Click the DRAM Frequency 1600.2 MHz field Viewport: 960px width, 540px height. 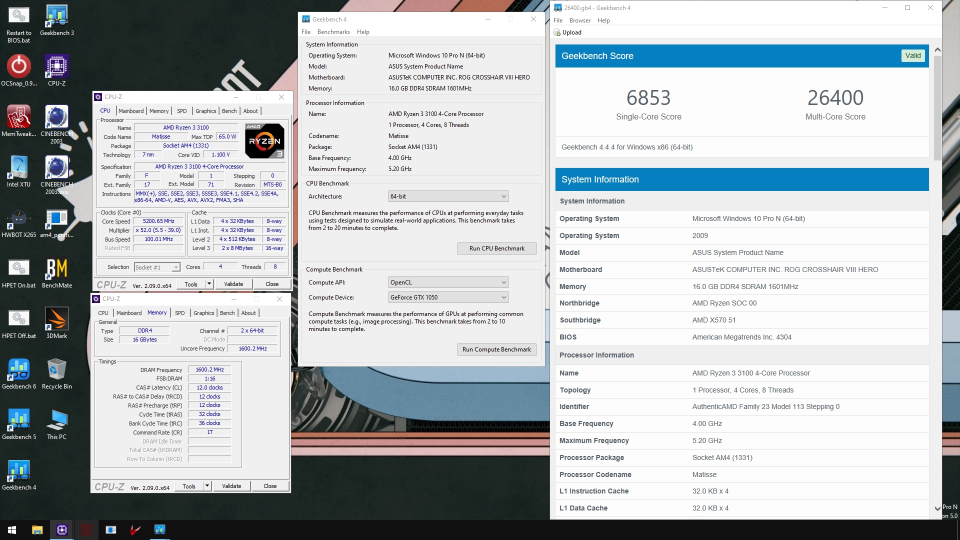tap(209, 370)
